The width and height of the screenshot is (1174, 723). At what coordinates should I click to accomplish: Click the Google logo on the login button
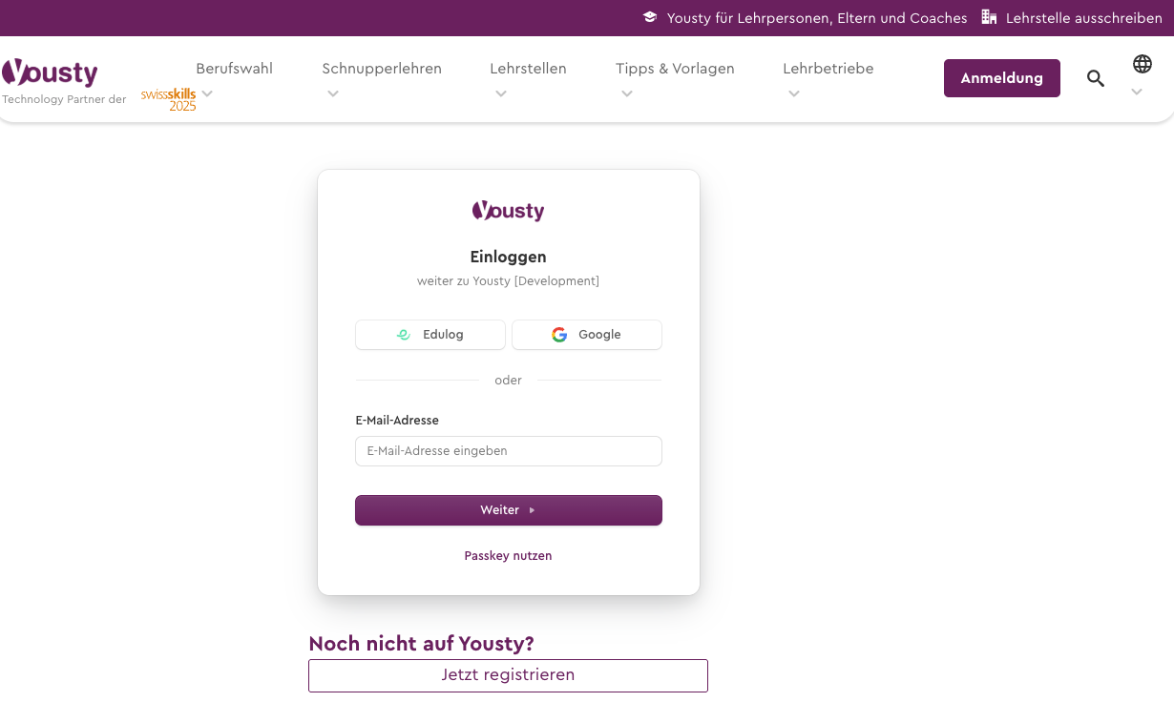(558, 335)
